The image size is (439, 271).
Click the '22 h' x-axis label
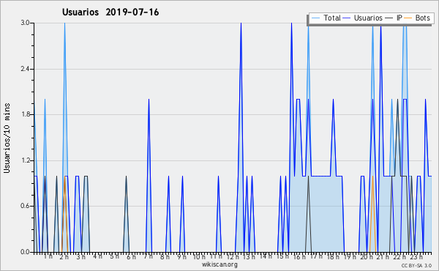399,257
